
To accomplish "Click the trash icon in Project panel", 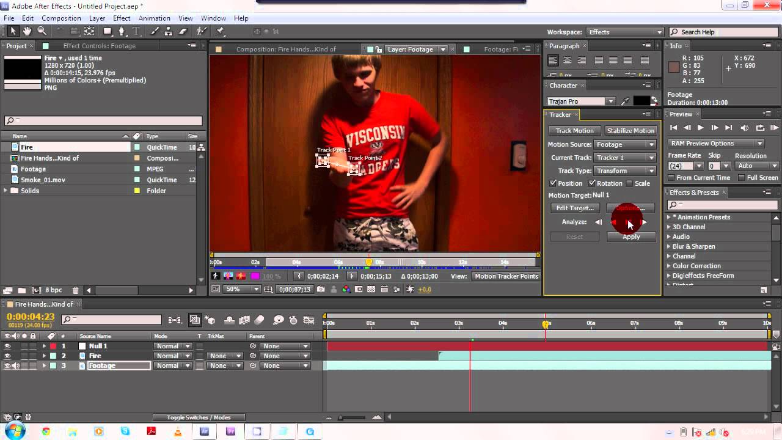I will [x=76, y=290].
